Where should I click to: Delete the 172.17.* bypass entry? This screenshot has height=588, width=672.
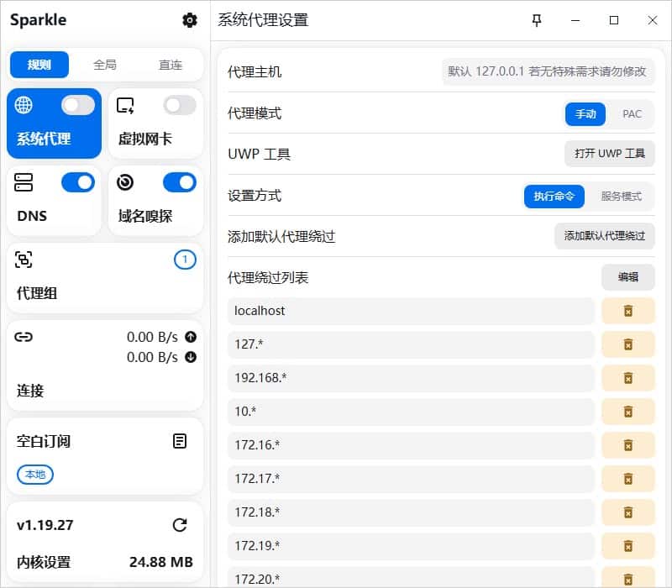point(628,479)
